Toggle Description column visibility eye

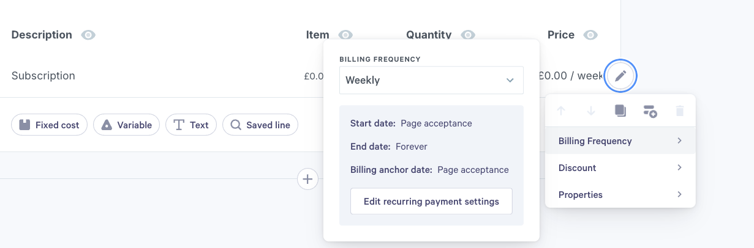pyautogui.click(x=89, y=35)
